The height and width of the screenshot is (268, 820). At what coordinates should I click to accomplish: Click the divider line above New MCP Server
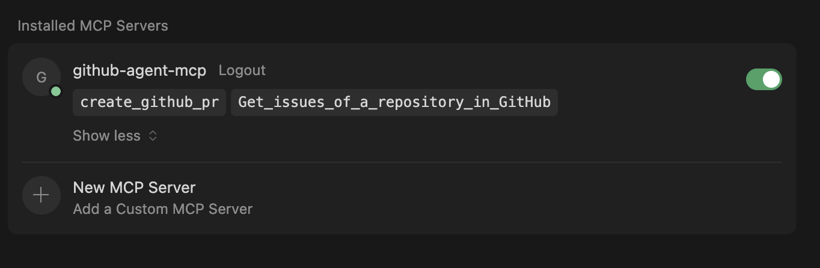(x=402, y=162)
